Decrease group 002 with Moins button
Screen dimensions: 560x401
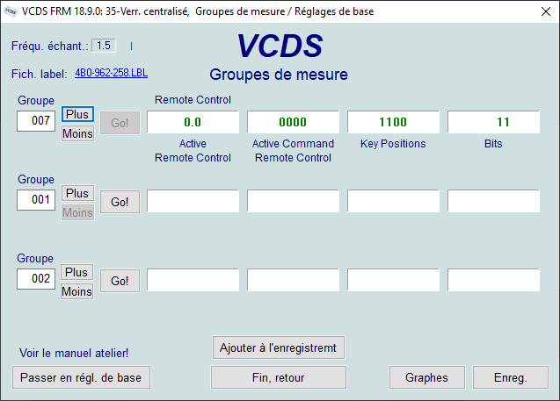(x=76, y=291)
